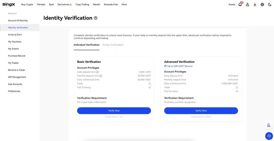Switch to Entity Verification tab
The height and width of the screenshot is (141, 274).
coord(113,45)
